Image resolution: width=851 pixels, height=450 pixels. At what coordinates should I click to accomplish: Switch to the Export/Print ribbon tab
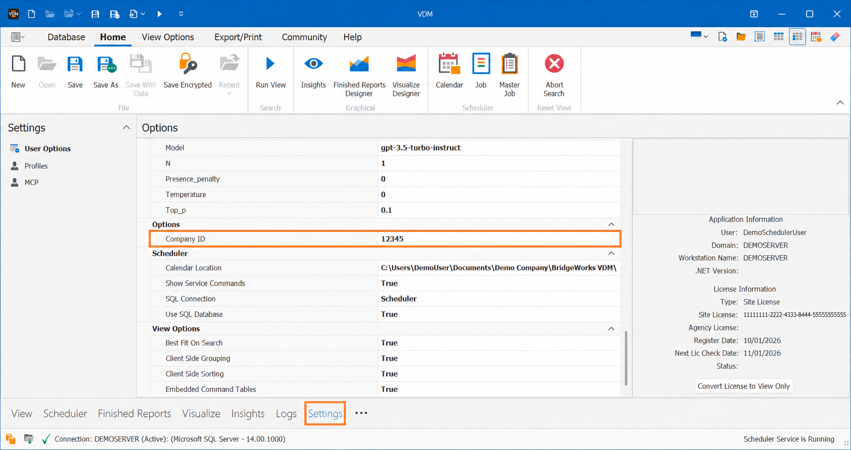click(238, 37)
